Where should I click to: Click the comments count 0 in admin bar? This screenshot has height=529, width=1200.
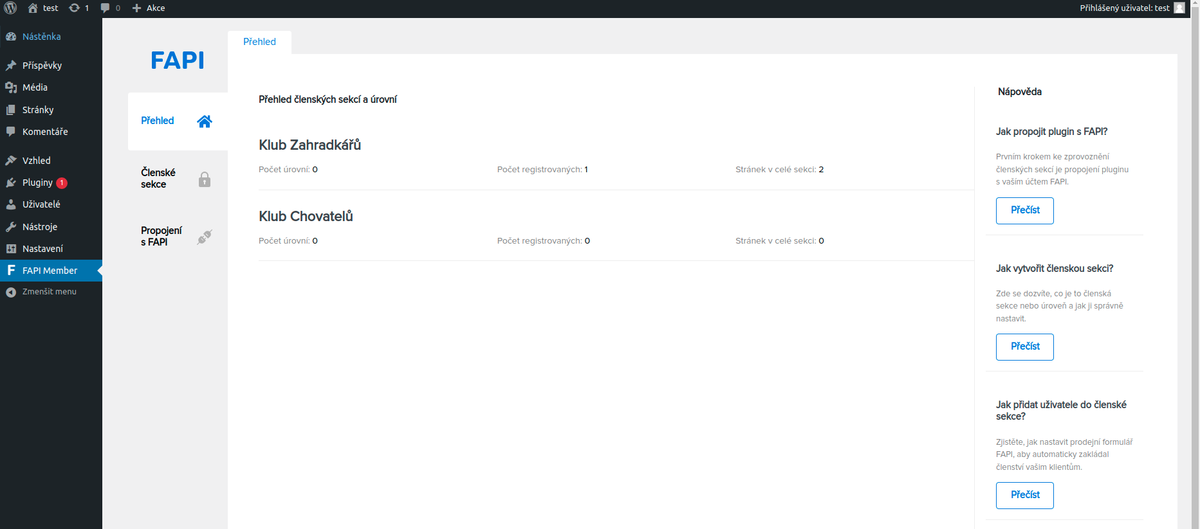pyautogui.click(x=118, y=8)
